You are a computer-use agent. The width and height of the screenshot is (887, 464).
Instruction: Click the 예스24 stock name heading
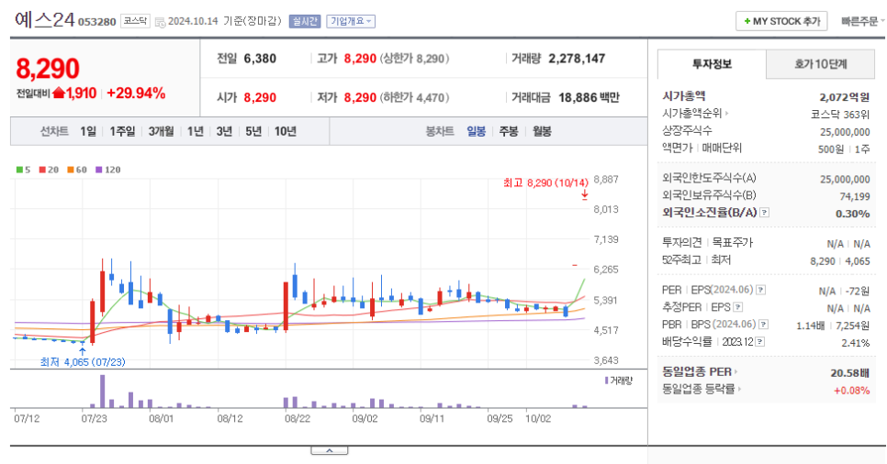pos(45,20)
